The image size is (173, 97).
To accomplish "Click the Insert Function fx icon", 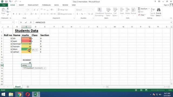I will click(31, 22).
